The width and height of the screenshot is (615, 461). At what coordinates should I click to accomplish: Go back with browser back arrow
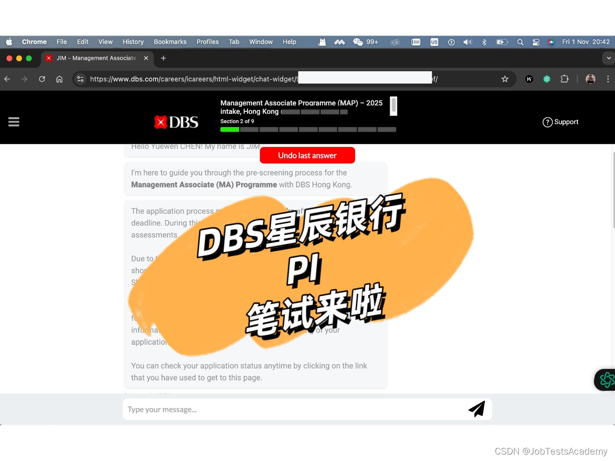7,79
